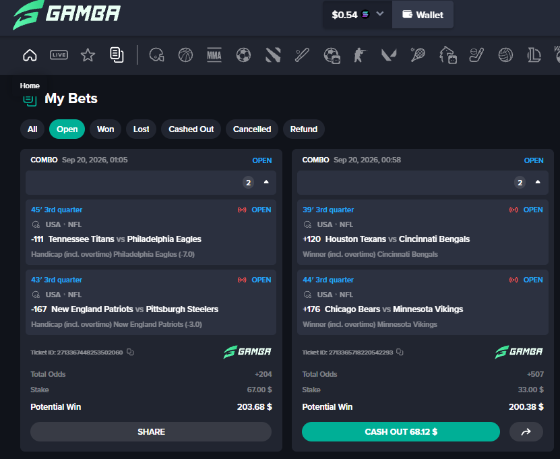Select the volleyball sport icon

click(x=505, y=55)
